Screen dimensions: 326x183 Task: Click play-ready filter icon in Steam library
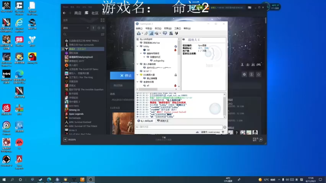point(103,28)
